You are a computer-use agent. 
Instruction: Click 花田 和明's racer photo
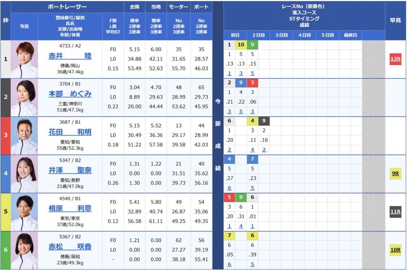(24, 136)
